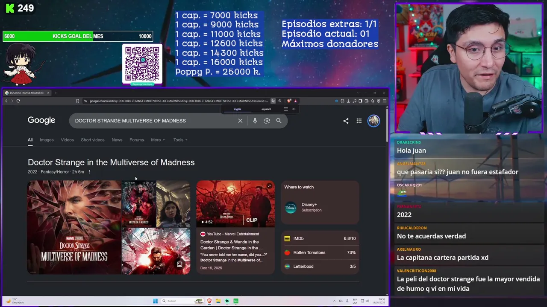Select chat message "No te acuerdas verdad"

click(x=431, y=236)
